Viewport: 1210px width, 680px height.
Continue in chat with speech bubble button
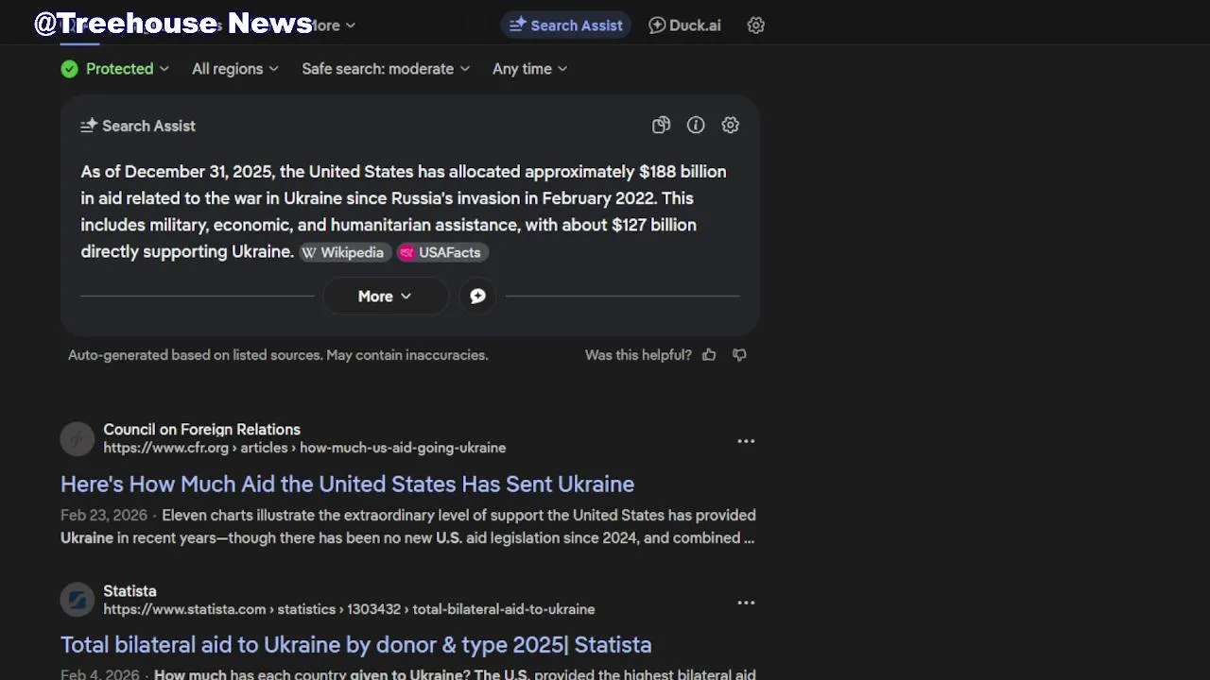point(477,297)
